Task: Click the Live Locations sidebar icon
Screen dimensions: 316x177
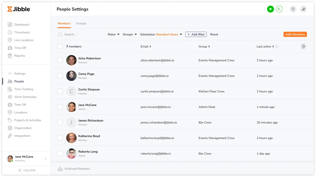Action: tap(10, 40)
